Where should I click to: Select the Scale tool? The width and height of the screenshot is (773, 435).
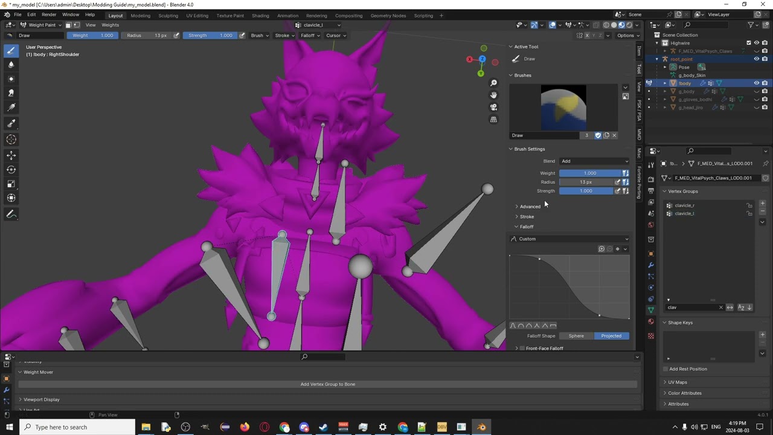tap(11, 184)
